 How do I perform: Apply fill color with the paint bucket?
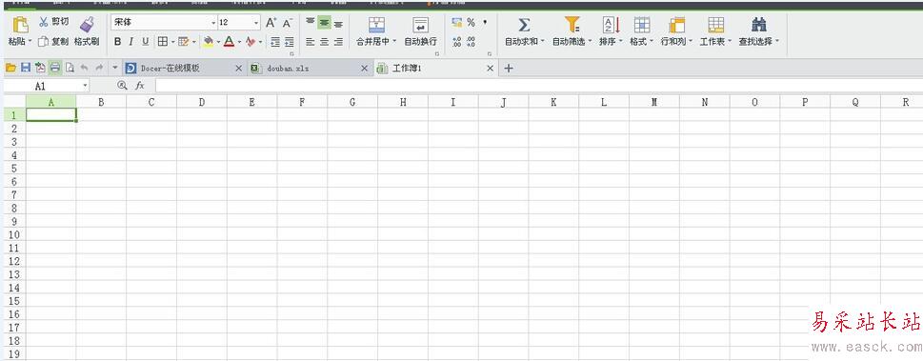tap(209, 42)
